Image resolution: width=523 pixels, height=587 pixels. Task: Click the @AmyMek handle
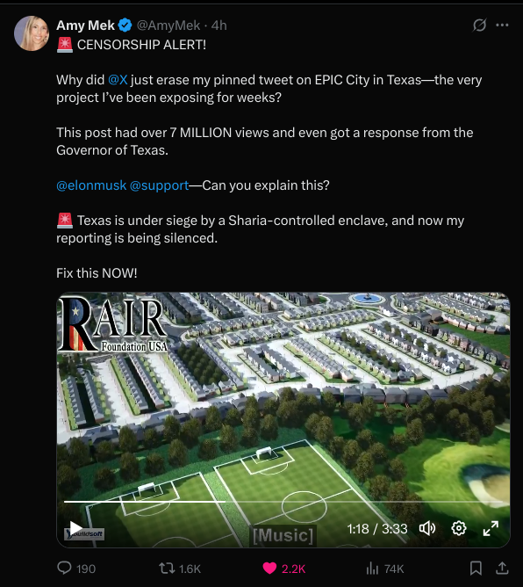pyautogui.click(x=168, y=25)
